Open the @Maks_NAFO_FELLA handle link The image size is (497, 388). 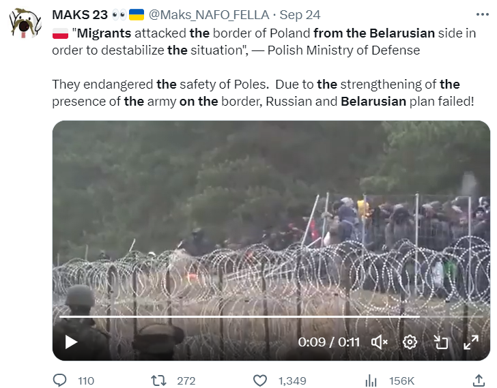(x=209, y=15)
